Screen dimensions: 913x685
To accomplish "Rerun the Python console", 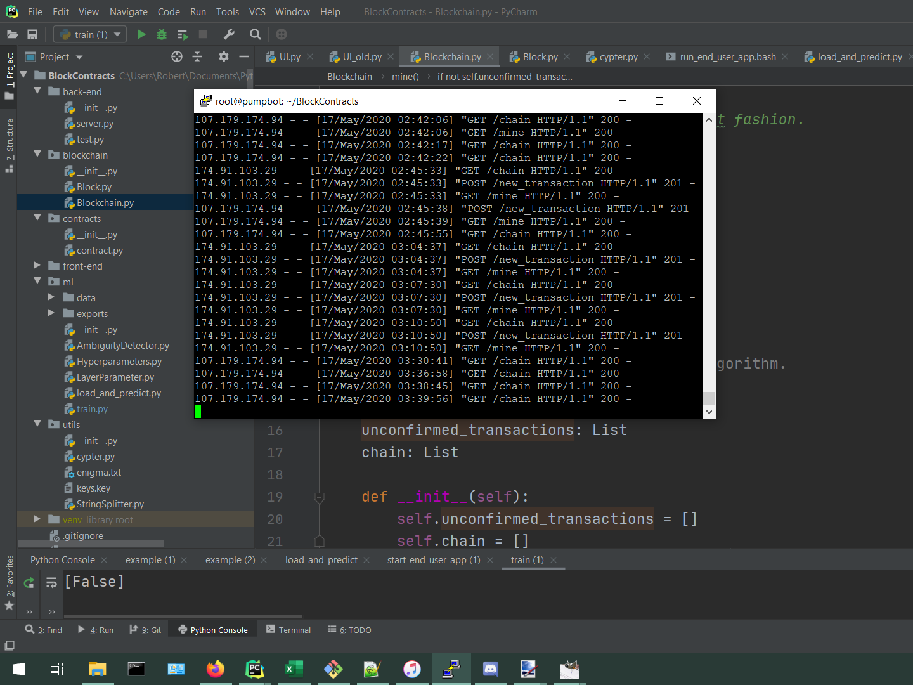I will pos(29,582).
